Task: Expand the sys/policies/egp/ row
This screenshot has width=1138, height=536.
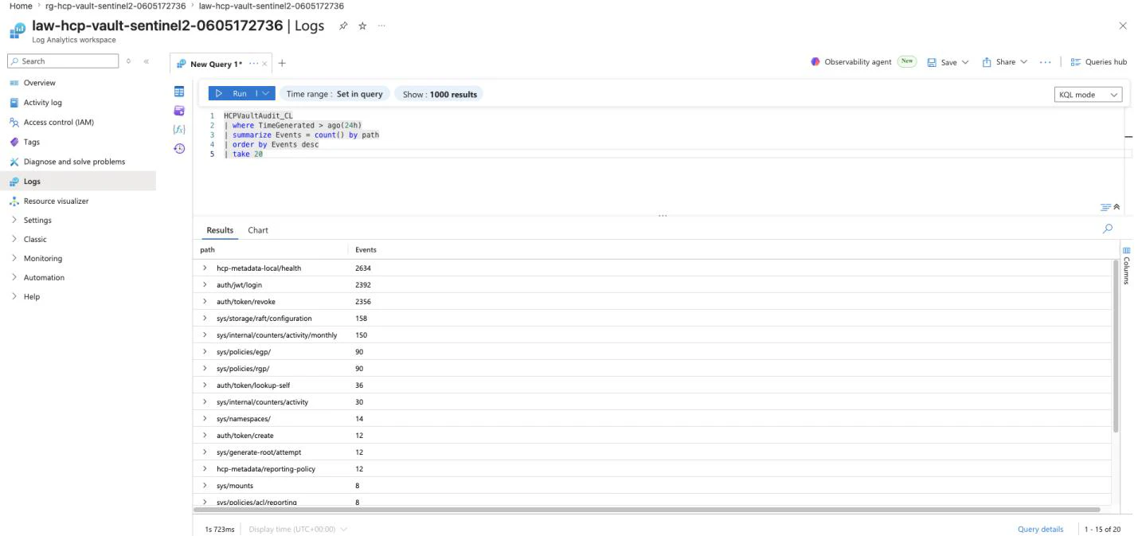Action: (x=205, y=352)
